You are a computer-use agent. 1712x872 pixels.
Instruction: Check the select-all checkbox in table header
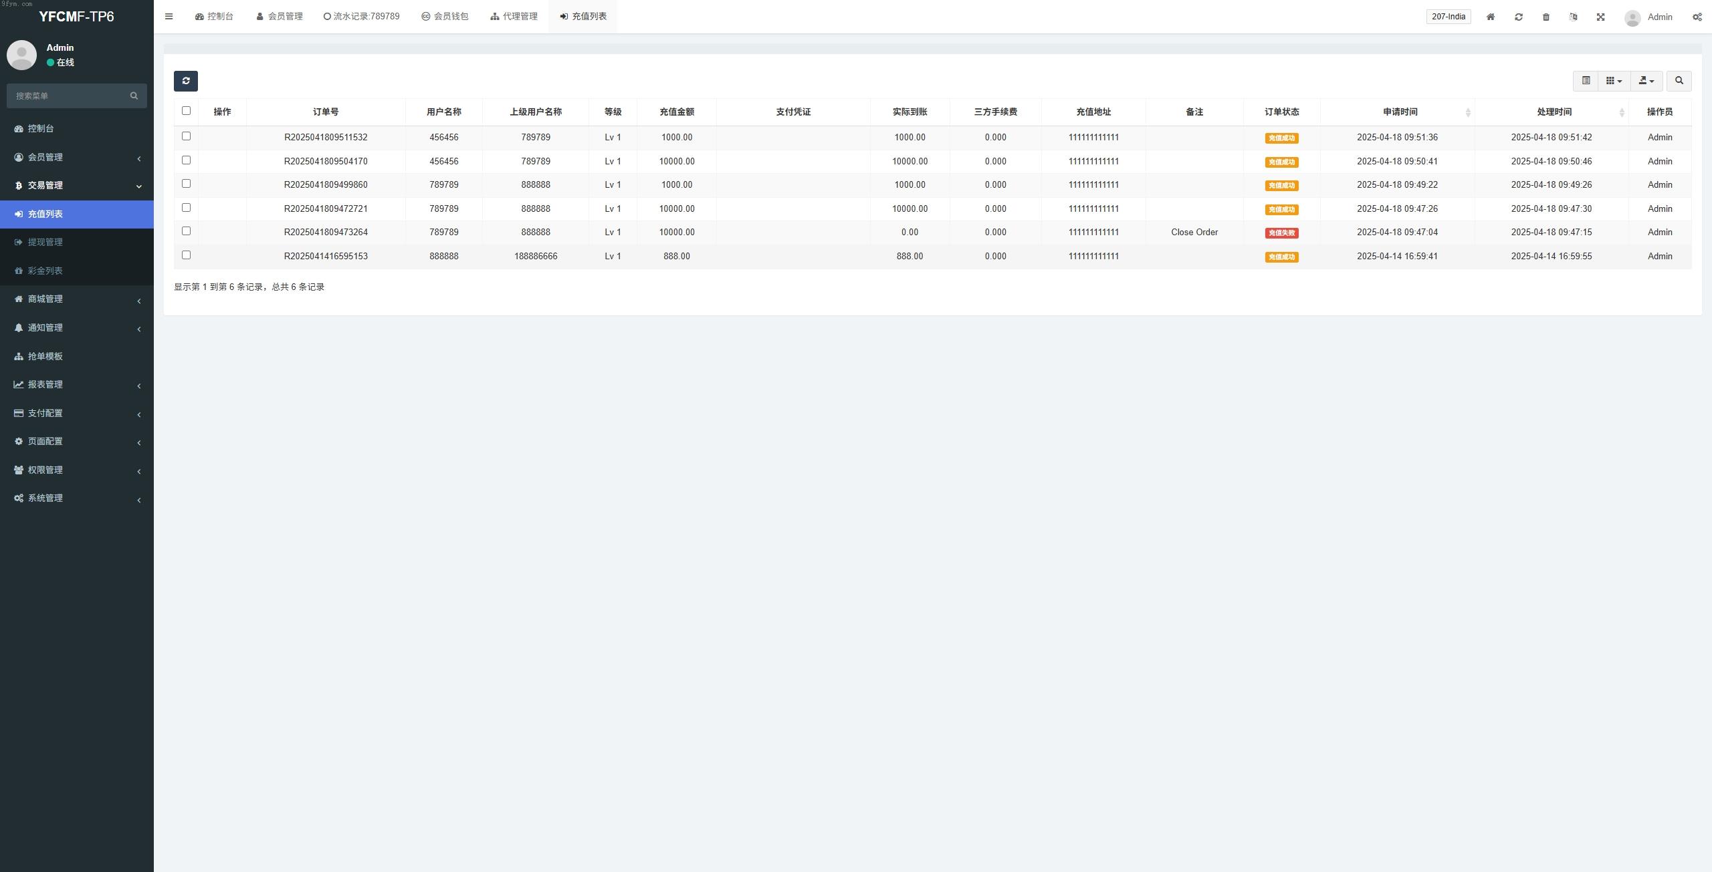(x=186, y=111)
